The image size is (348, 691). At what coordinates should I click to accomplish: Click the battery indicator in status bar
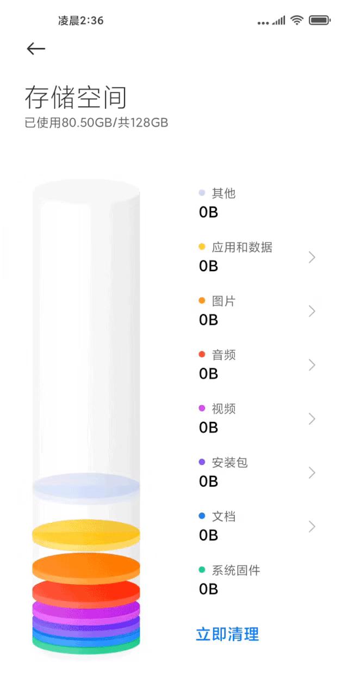point(319,20)
